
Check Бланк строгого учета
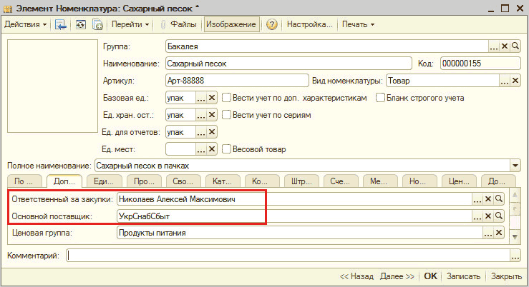point(380,98)
